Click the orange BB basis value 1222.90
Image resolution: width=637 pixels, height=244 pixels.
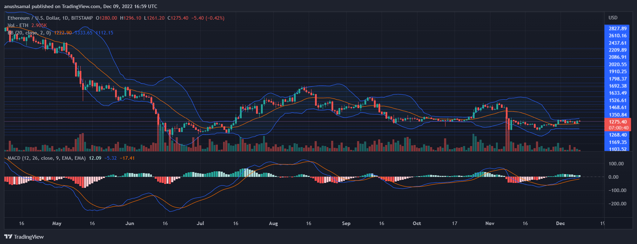point(63,33)
